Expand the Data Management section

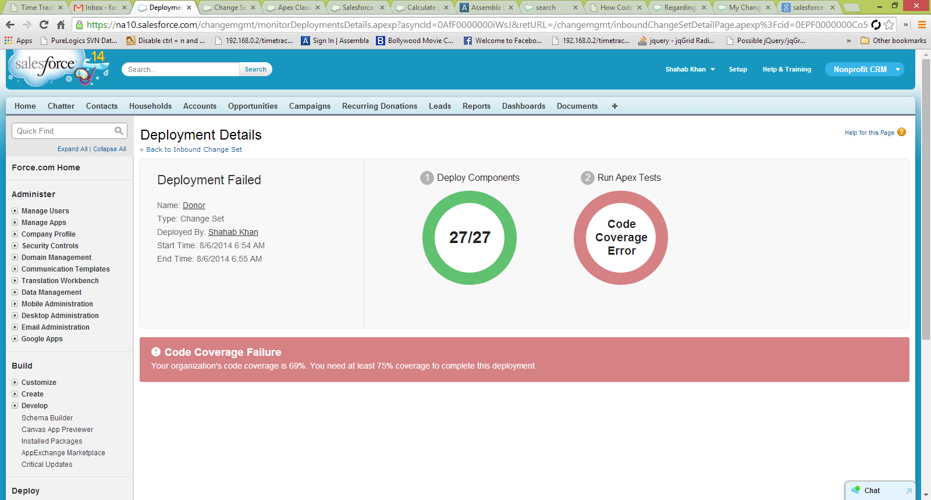[x=15, y=292]
